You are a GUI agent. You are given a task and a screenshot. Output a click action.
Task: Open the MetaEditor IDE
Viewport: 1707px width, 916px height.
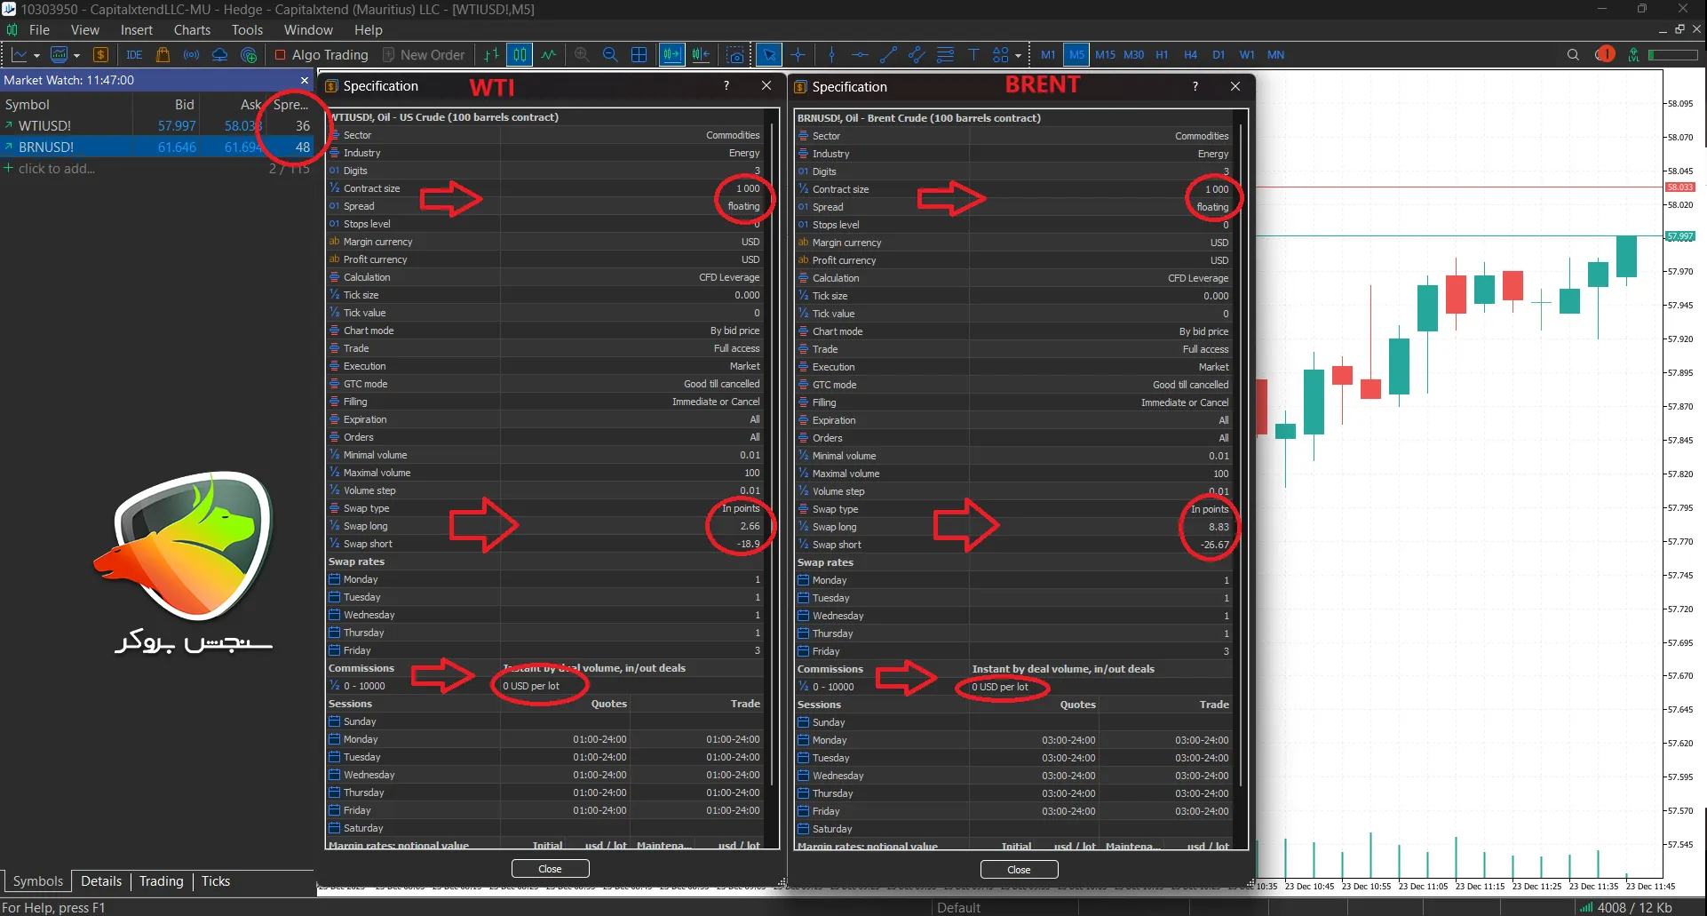134,55
